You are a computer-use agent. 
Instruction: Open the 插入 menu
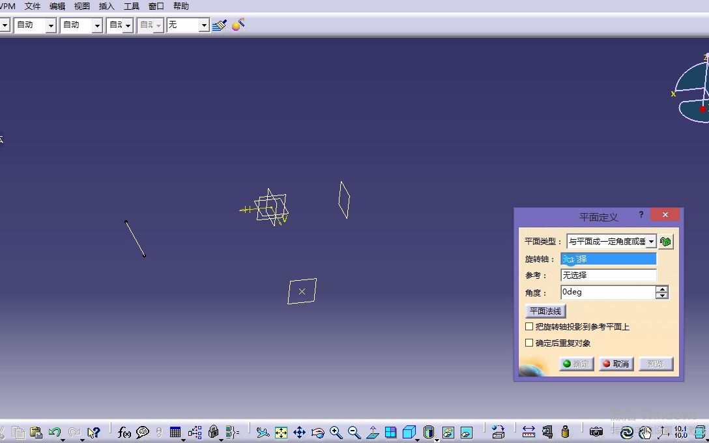(107, 7)
